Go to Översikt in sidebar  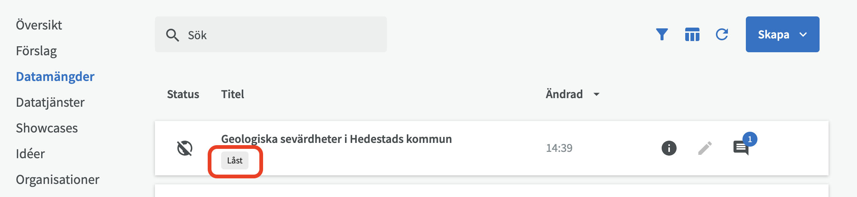39,25
